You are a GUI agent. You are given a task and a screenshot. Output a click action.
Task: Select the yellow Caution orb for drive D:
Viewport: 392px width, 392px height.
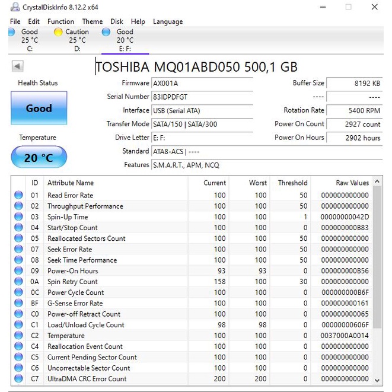(x=58, y=32)
